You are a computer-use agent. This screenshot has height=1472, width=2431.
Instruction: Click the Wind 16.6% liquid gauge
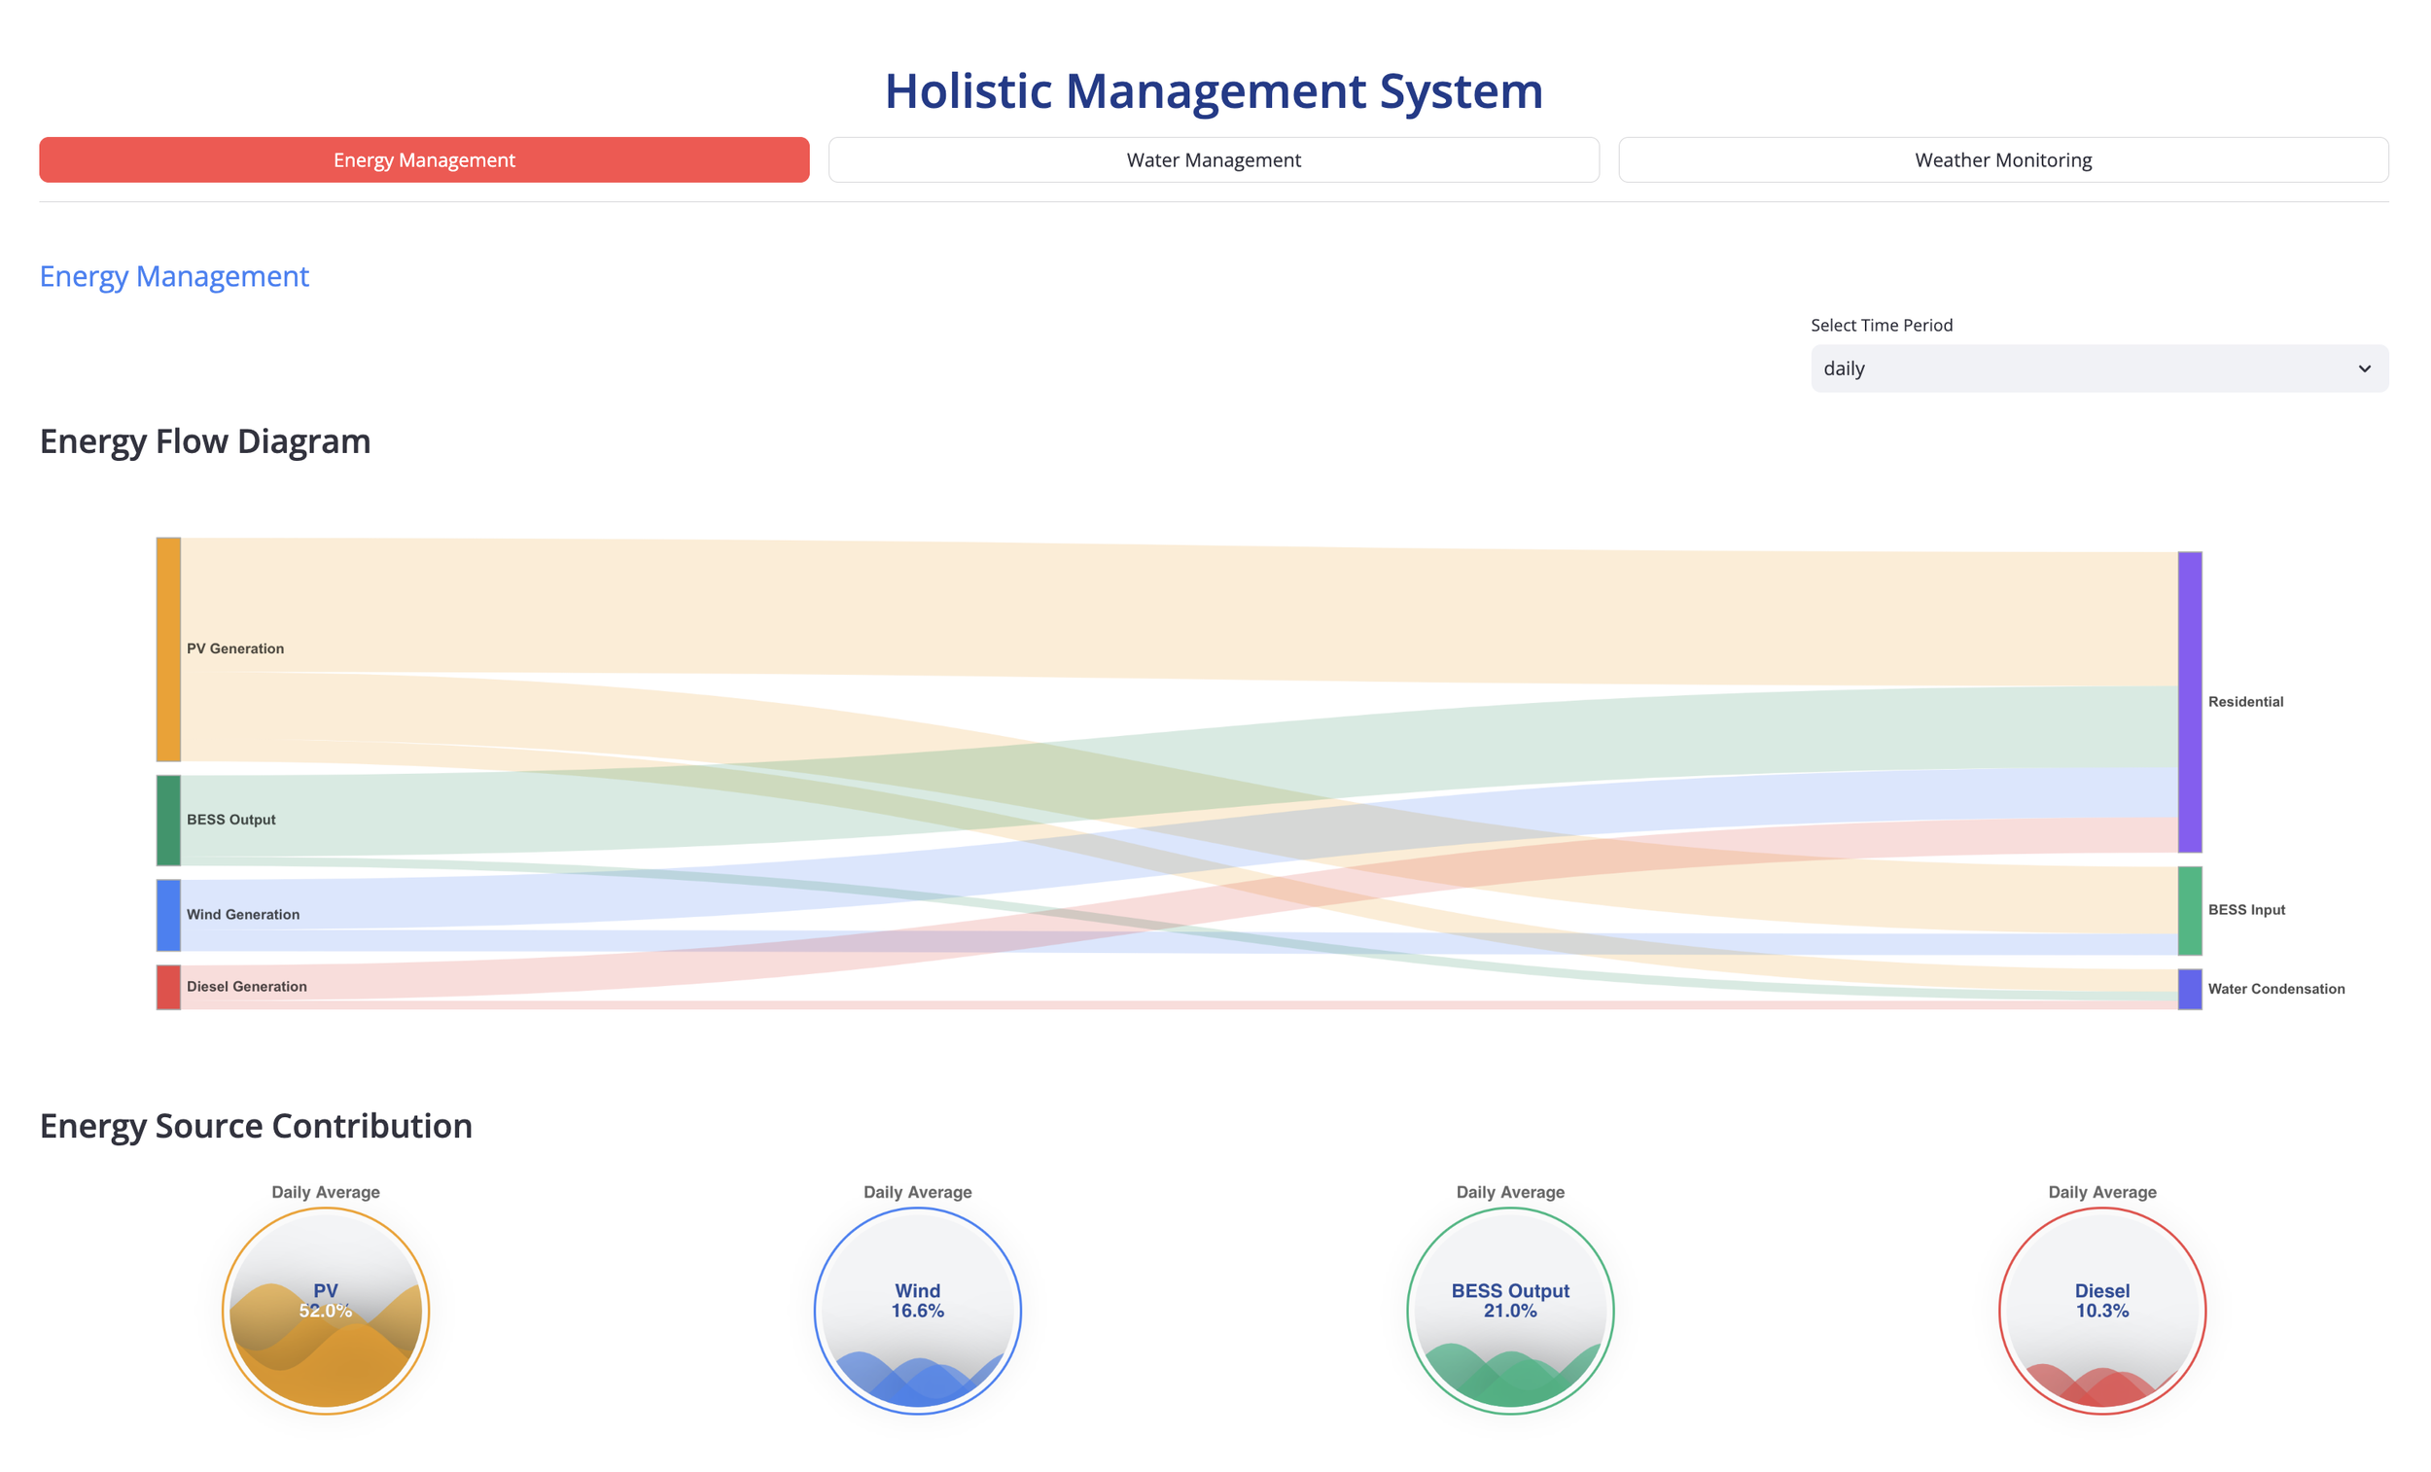[x=918, y=1311]
